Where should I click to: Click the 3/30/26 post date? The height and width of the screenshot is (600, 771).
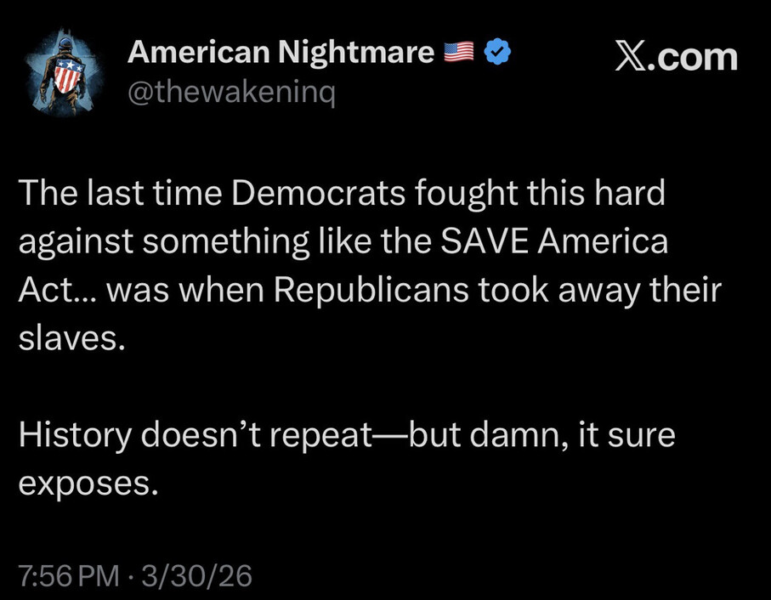(x=197, y=575)
